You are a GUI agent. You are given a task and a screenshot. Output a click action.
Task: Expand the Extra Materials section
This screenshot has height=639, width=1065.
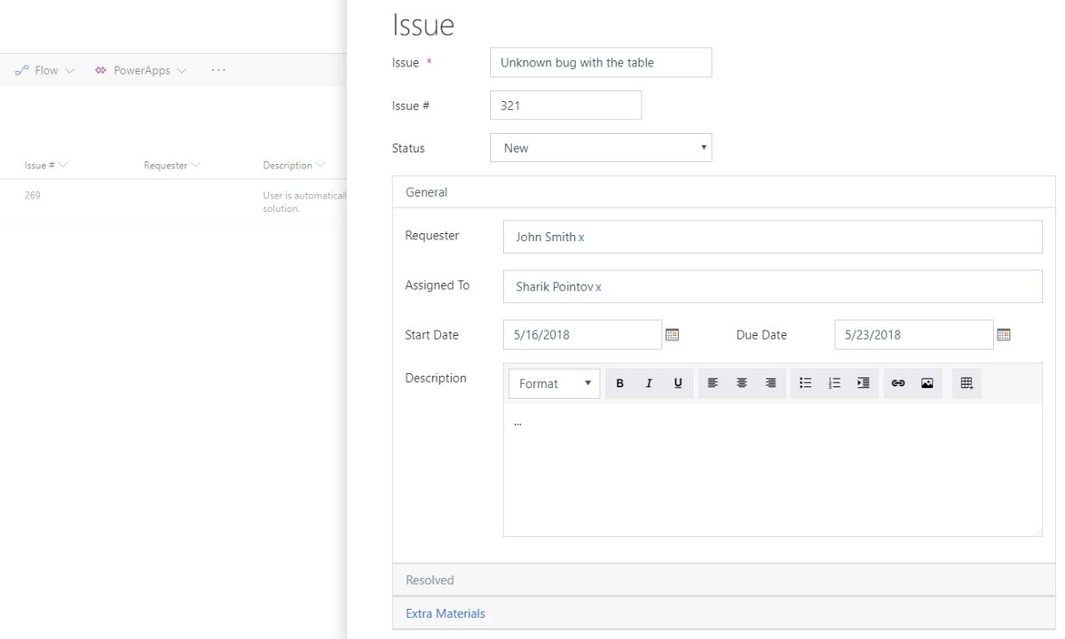point(723,614)
